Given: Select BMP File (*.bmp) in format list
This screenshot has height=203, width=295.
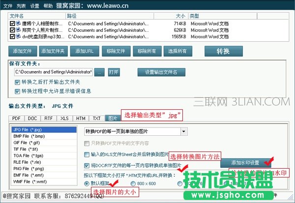Looking at the screenshot, I should (x=44, y=136).
